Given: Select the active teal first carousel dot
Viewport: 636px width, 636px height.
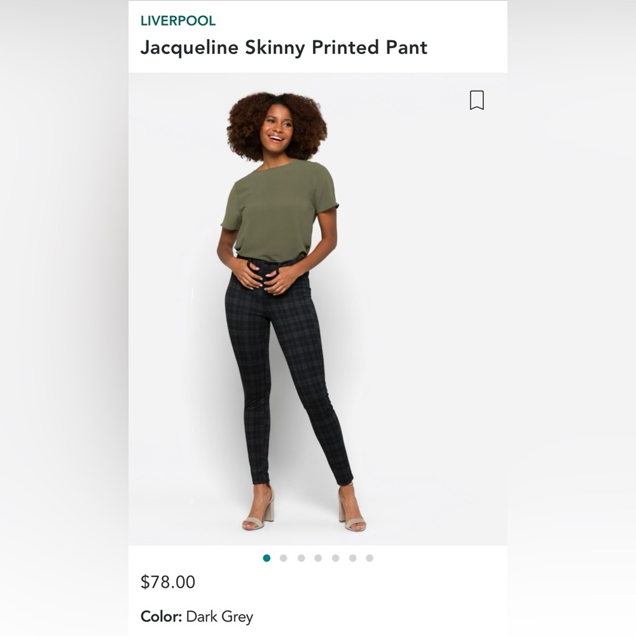Looking at the screenshot, I should click(x=266, y=558).
